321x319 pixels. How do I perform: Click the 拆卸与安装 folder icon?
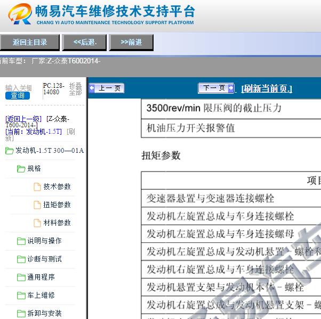tap(21, 314)
